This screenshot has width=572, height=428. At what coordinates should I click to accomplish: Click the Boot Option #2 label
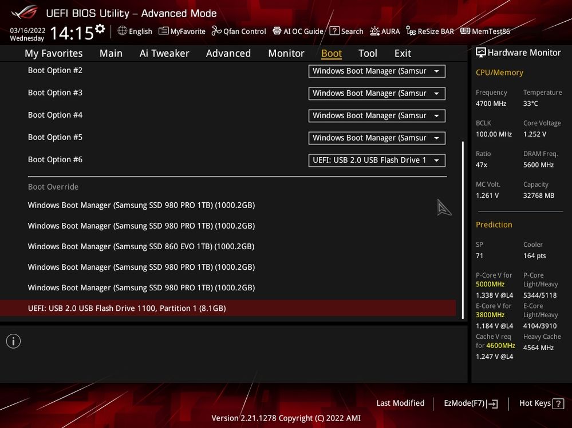click(55, 70)
